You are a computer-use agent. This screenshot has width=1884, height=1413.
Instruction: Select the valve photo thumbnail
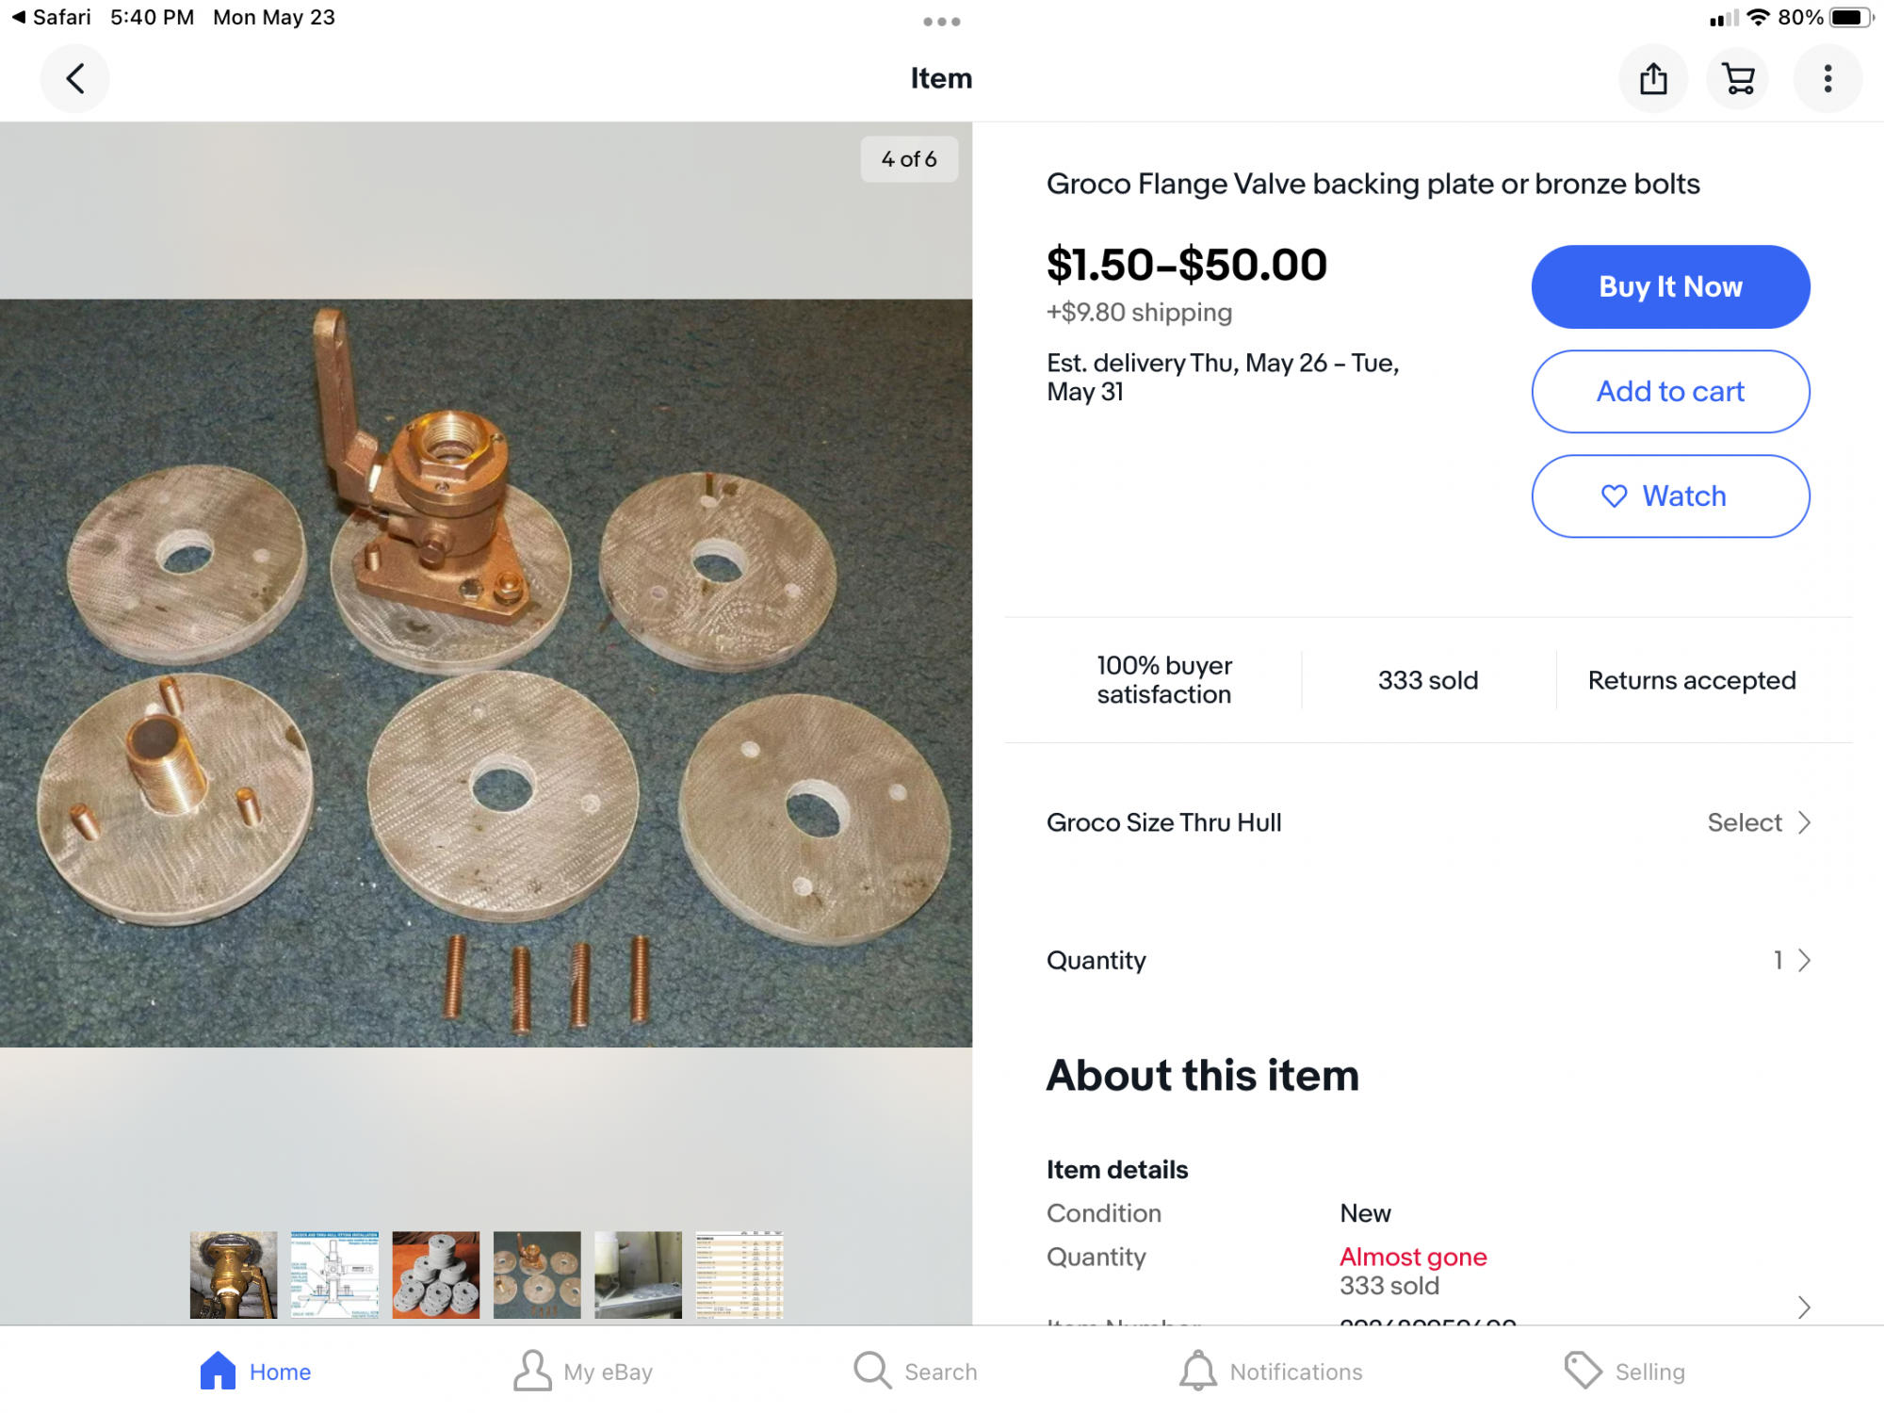234,1275
